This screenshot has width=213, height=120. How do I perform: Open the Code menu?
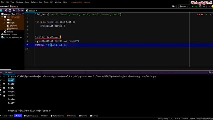tap(27, 2)
